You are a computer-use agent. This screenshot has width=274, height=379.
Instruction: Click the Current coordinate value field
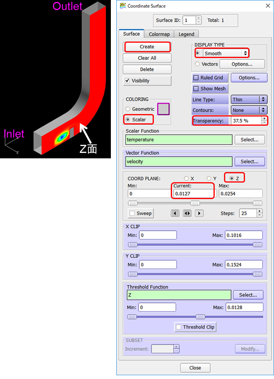[x=193, y=193]
